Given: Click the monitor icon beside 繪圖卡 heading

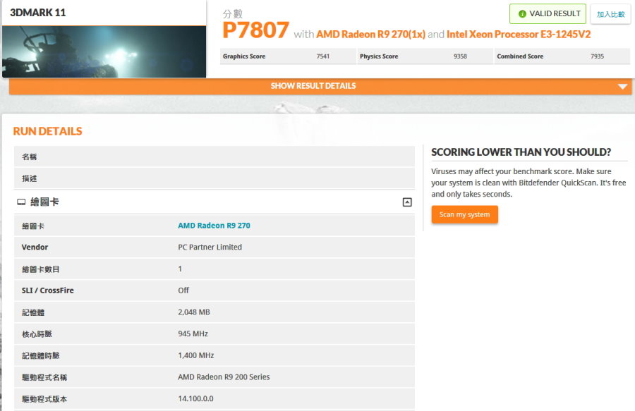Looking at the screenshot, I should [21, 202].
